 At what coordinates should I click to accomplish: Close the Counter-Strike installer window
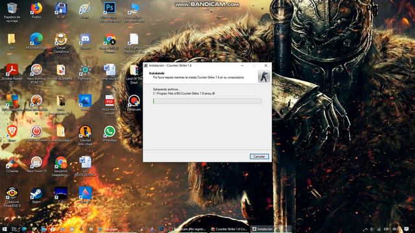pos(266,65)
